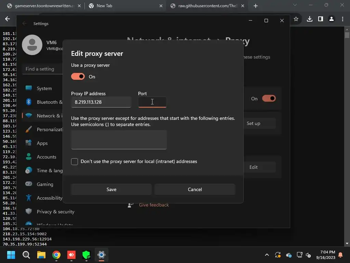
Task: Click the page vertical scrollbar thumb
Action: pyautogui.click(x=347, y=35)
